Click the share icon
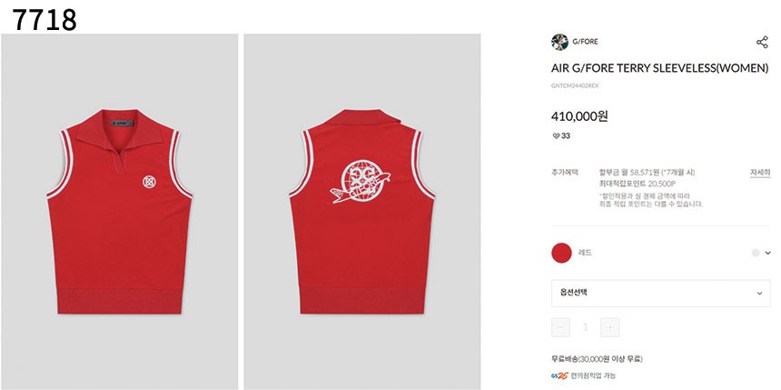This screenshot has width=781, height=390. [762, 42]
